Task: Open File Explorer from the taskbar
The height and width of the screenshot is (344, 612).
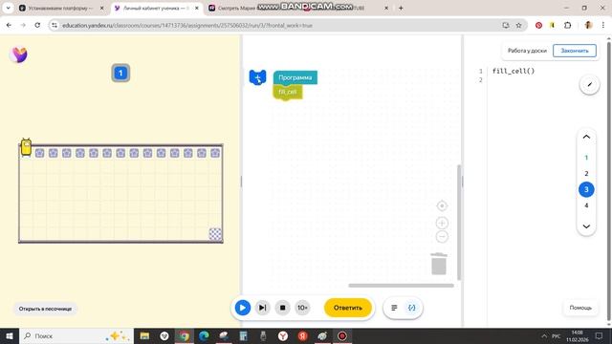Action: pyautogui.click(x=144, y=335)
